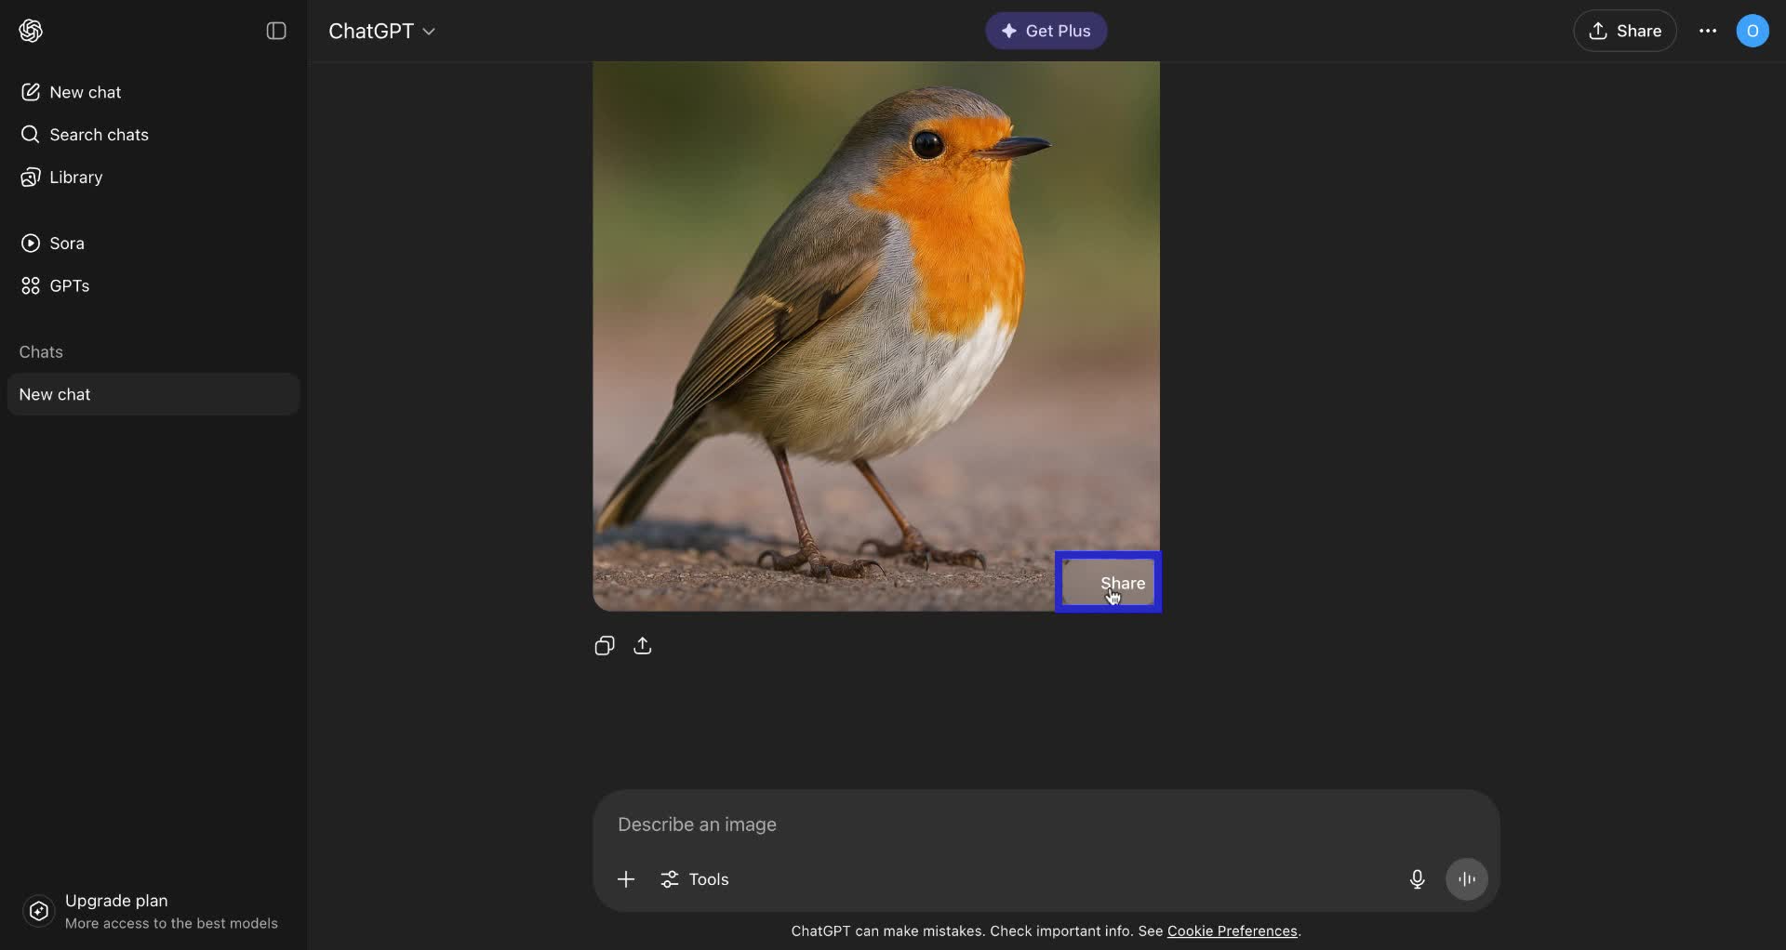Collapse the sidebar panel
Image resolution: width=1786 pixels, height=950 pixels.
pos(276,31)
